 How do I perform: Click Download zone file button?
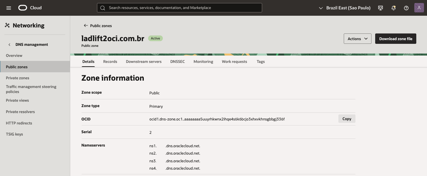point(396,39)
